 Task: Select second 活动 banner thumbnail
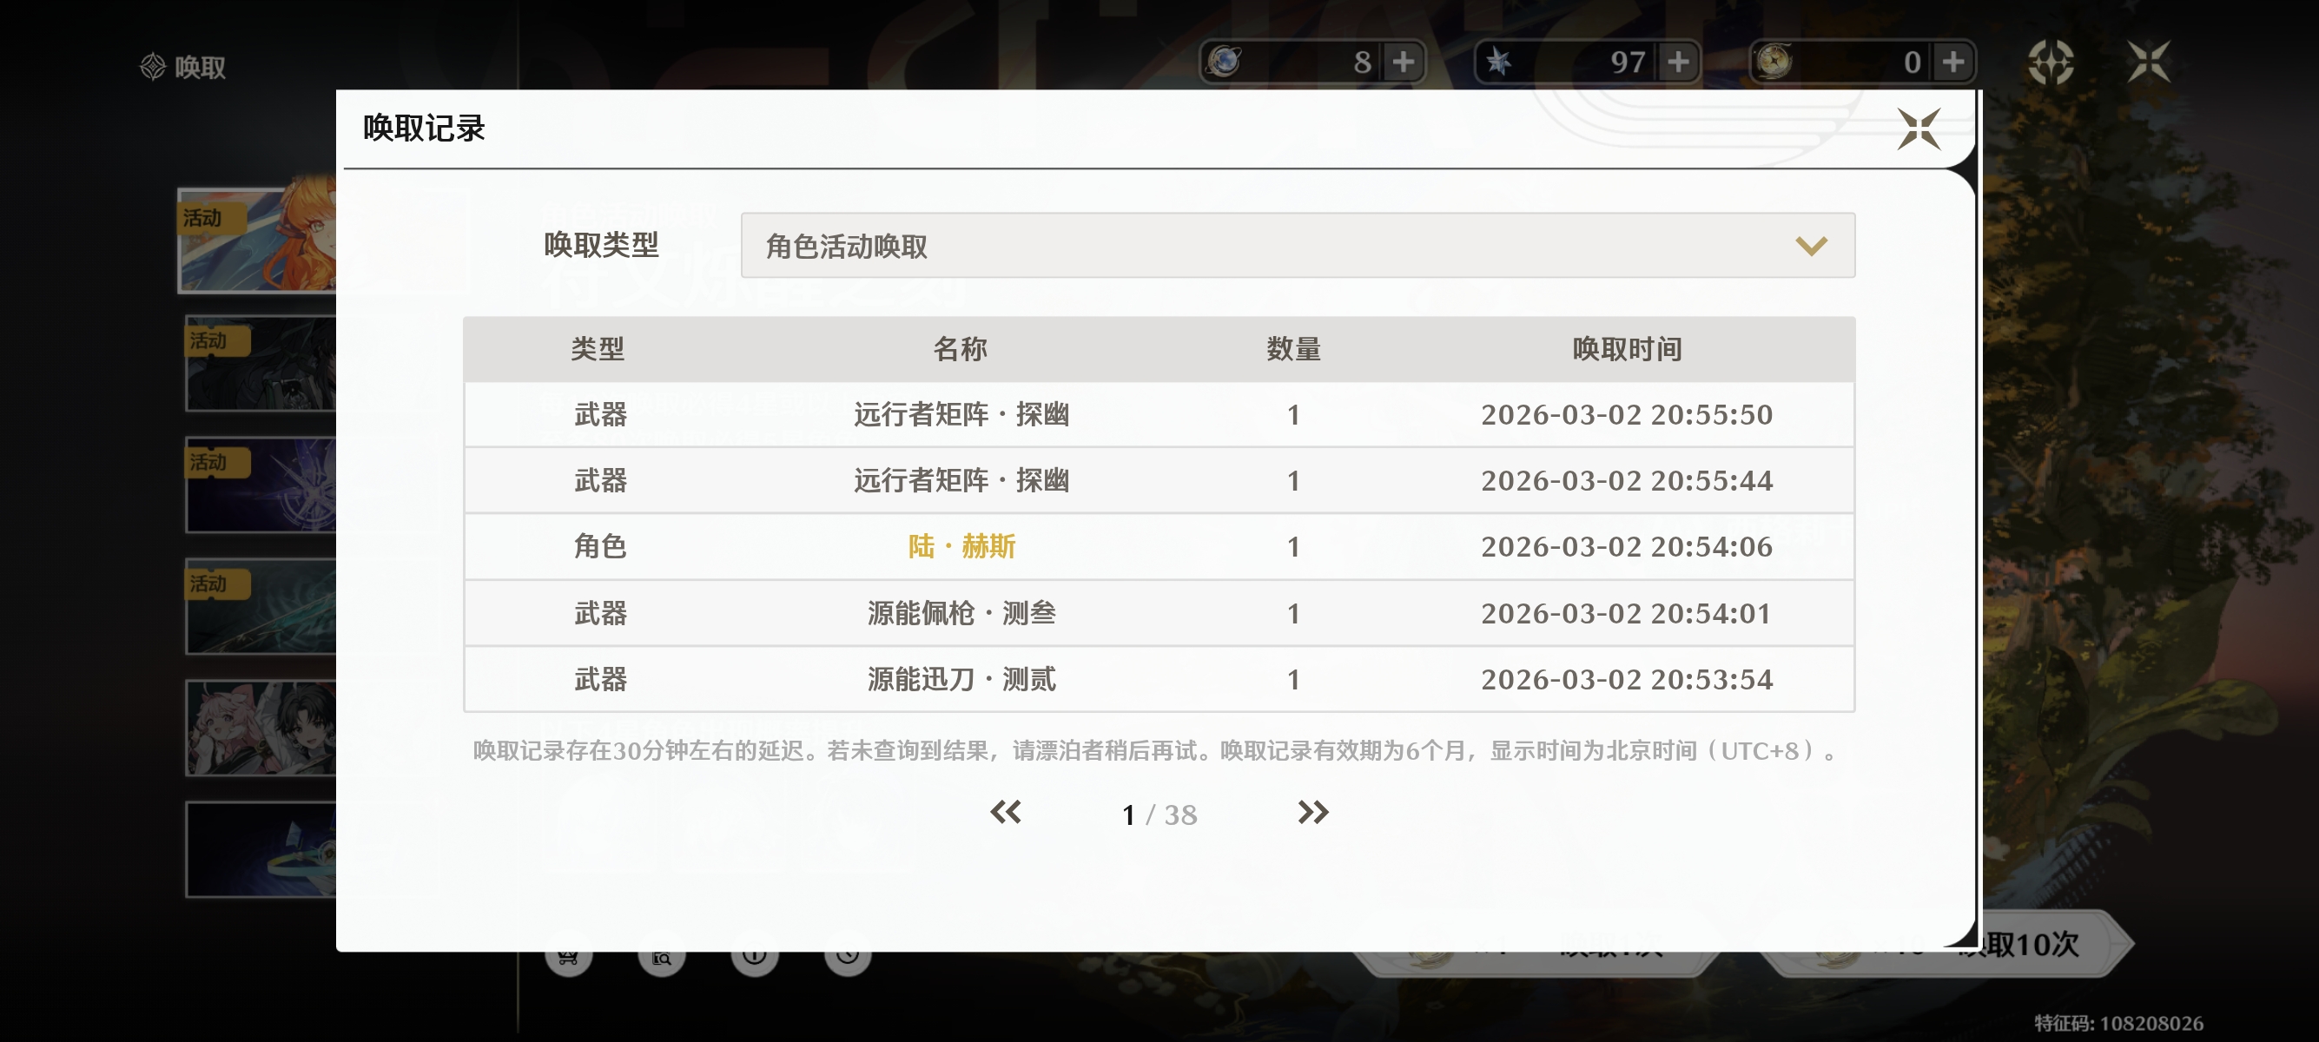261,364
